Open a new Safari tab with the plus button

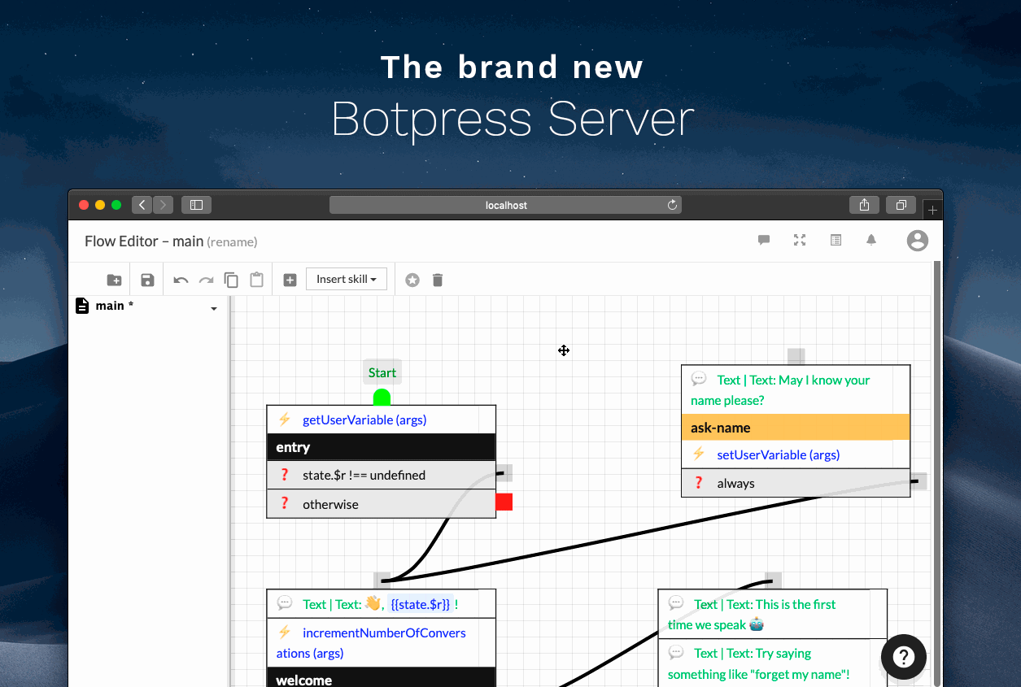click(x=932, y=210)
